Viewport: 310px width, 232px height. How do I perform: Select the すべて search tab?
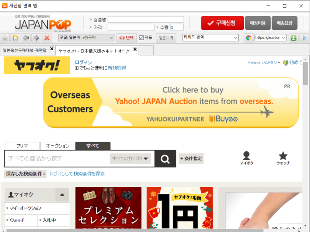93,146
